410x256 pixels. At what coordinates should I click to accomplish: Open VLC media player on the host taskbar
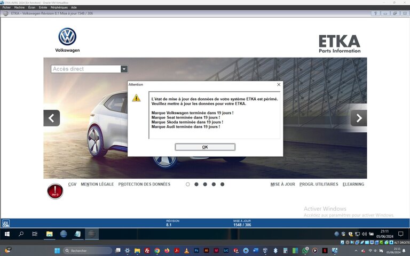click(187, 251)
